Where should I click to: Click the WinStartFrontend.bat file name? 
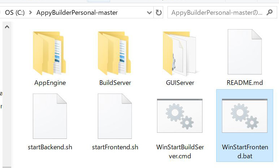(245, 151)
